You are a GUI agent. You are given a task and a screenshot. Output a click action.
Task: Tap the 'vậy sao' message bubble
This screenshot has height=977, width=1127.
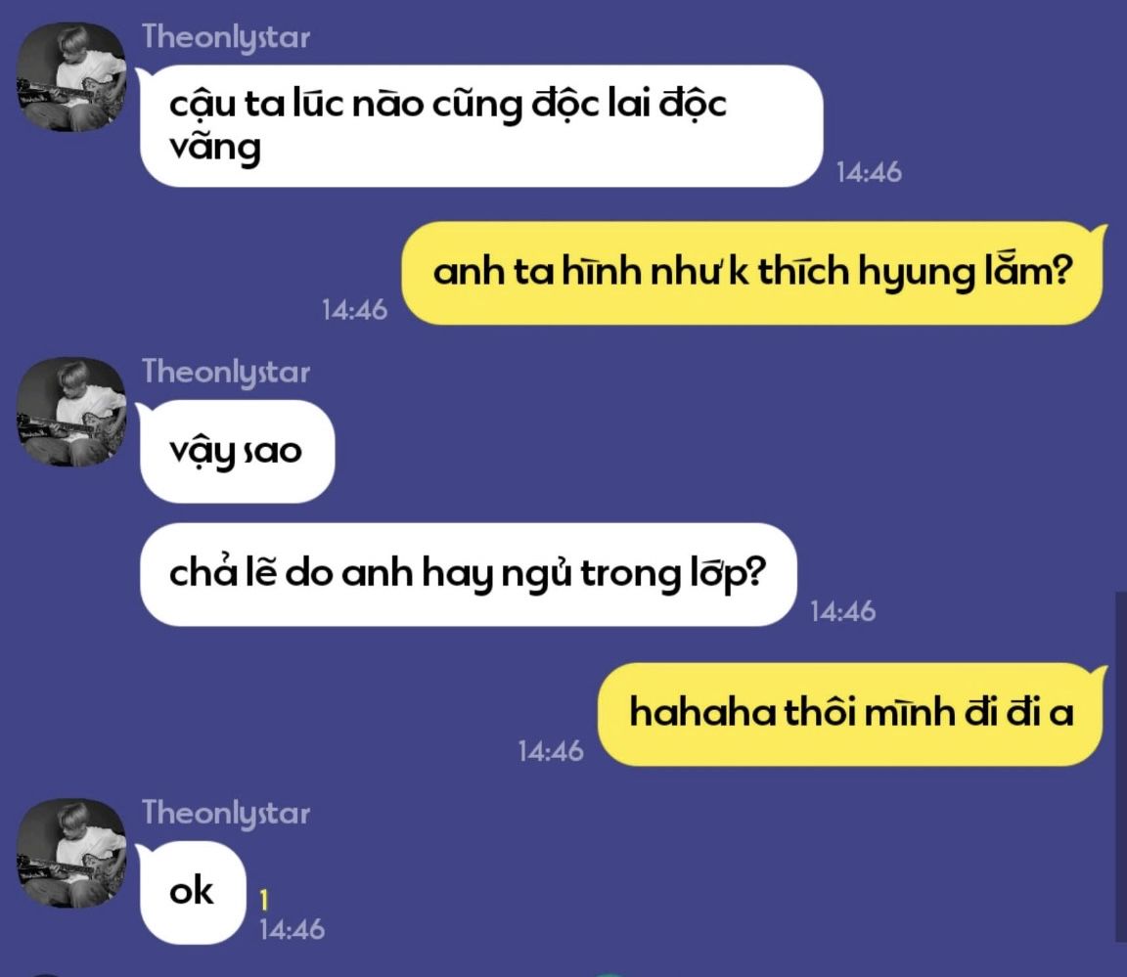coord(237,451)
